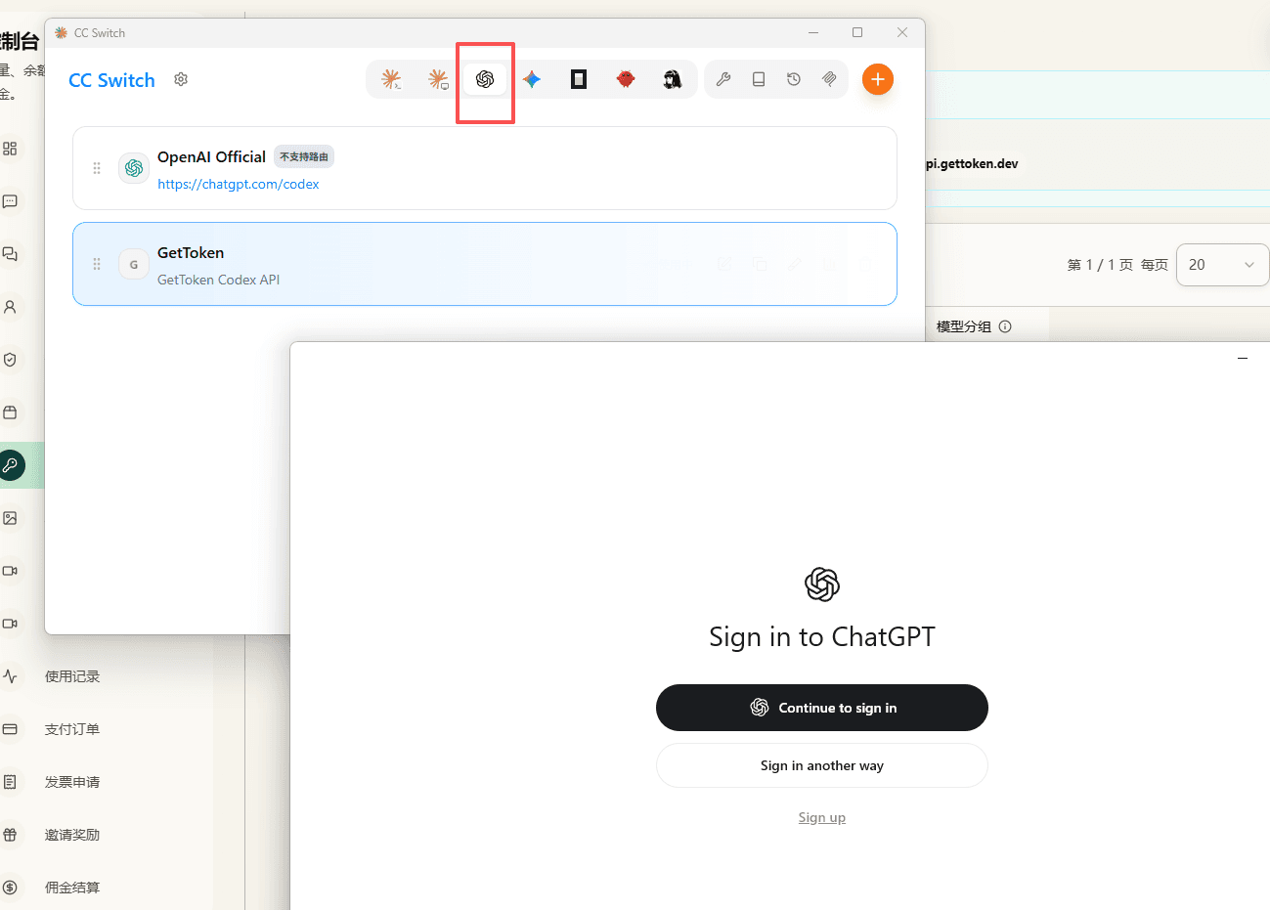The width and height of the screenshot is (1270, 910).
Task: Open 邀请奖励 in the sidebar
Action: tap(72, 835)
